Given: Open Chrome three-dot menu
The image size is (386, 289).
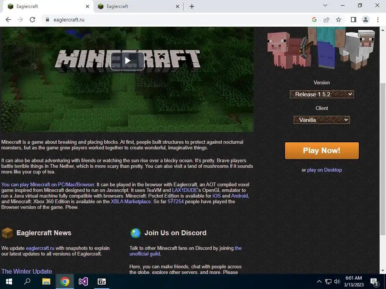Looking at the screenshot, I should 378,20.
